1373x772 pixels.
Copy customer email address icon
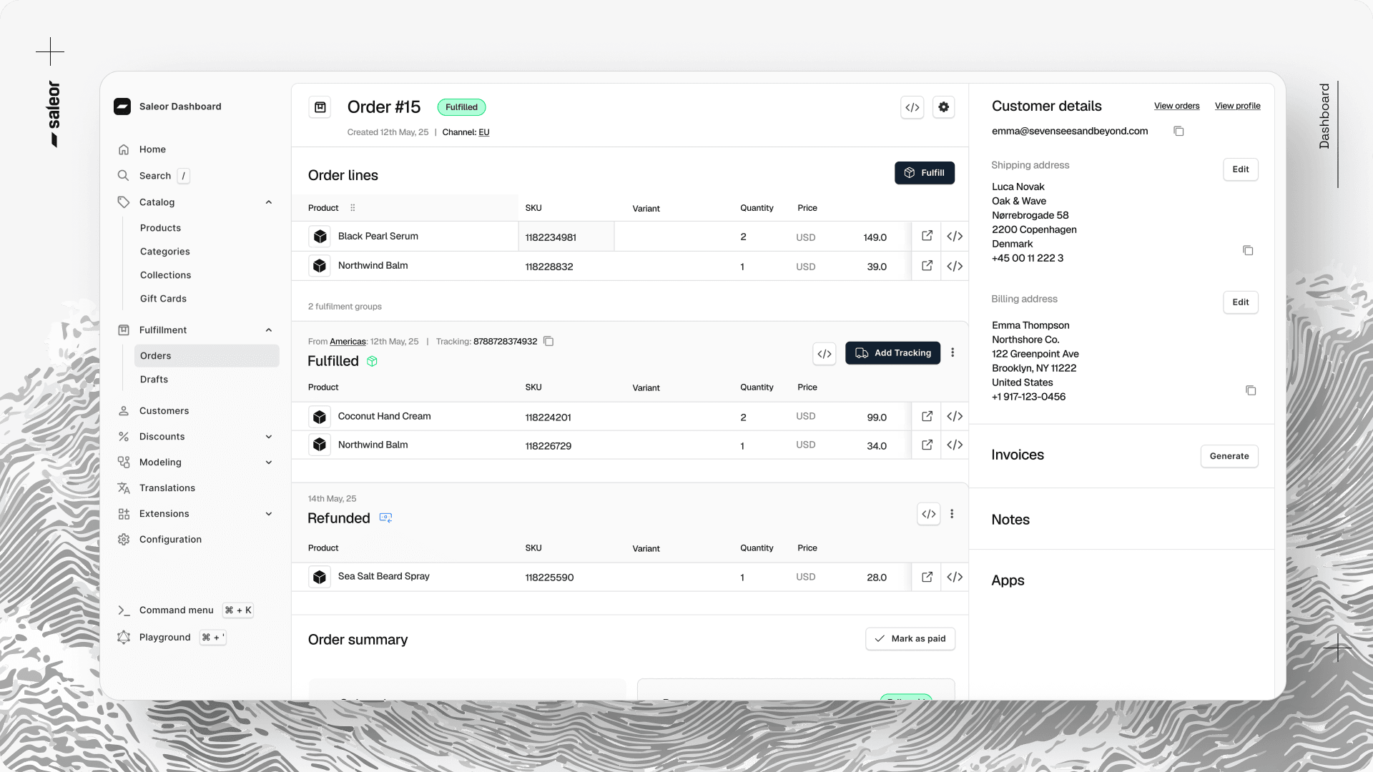(x=1178, y=132)
